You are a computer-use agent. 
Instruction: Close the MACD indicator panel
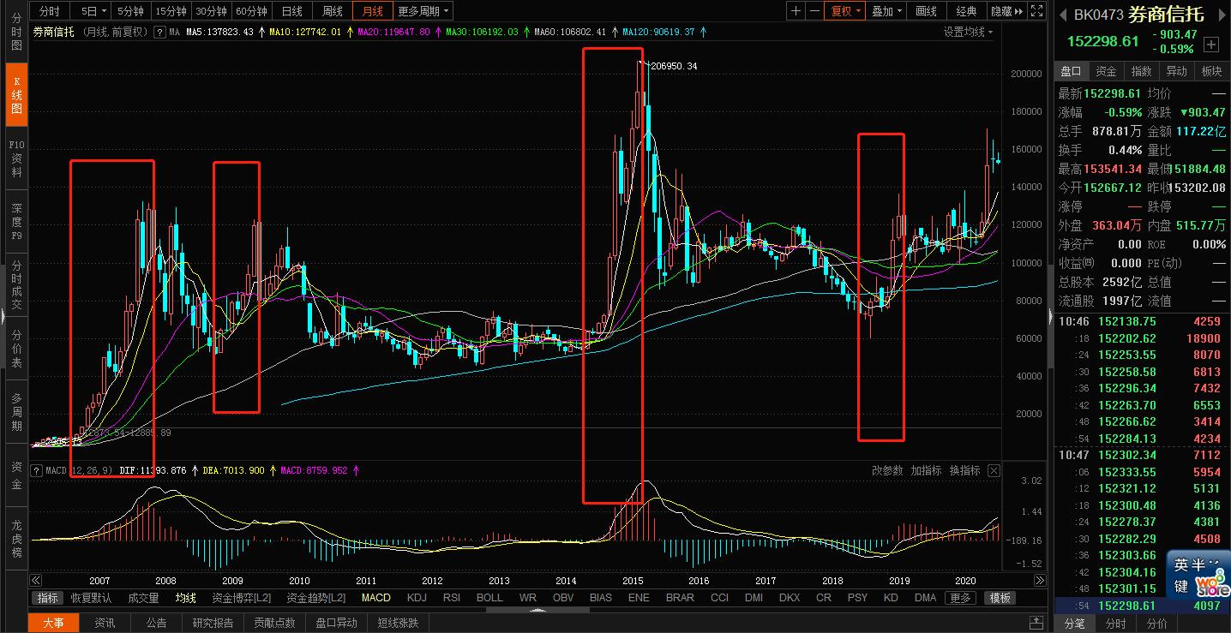point(994,470)
